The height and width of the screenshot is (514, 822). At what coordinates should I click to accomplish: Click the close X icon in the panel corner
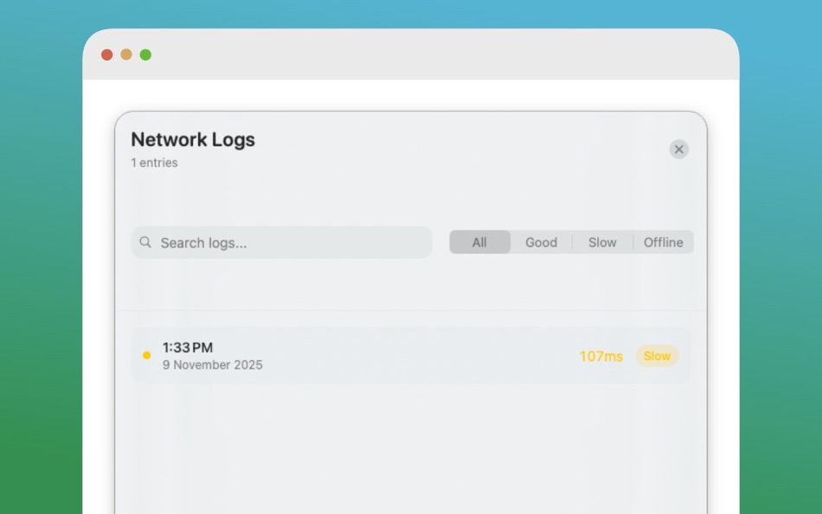[x=678, y=149]
